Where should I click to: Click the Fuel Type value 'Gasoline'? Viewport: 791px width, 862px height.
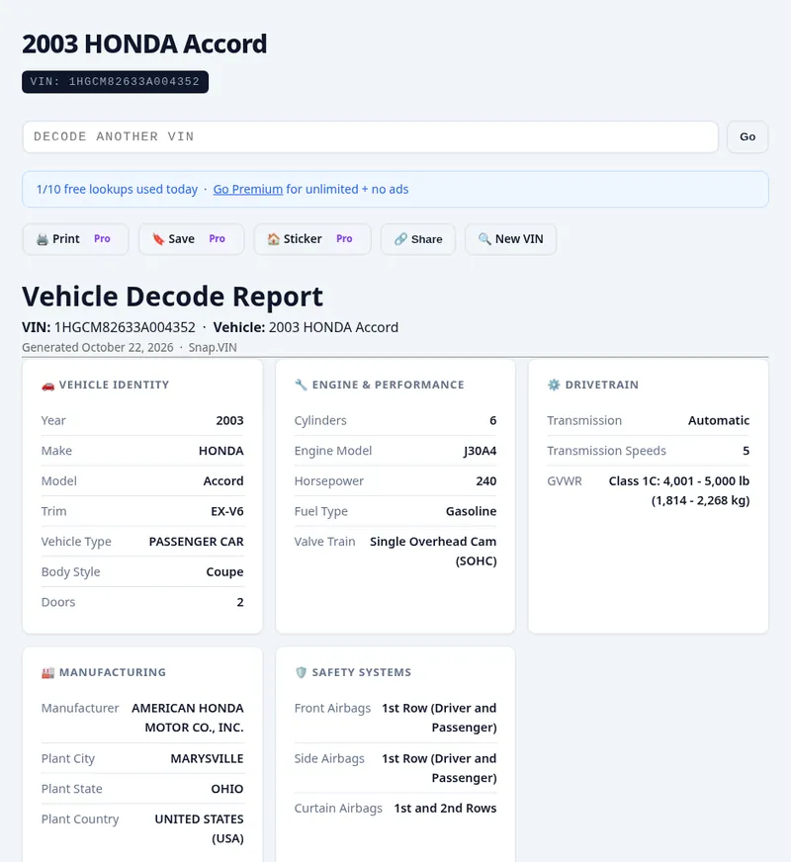pos(471,511)
